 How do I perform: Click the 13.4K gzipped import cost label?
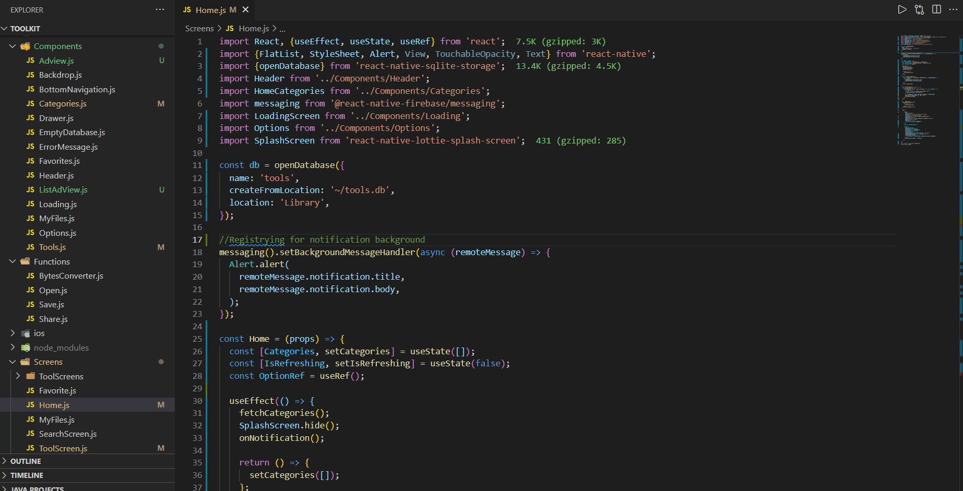(x=568, y=66)
